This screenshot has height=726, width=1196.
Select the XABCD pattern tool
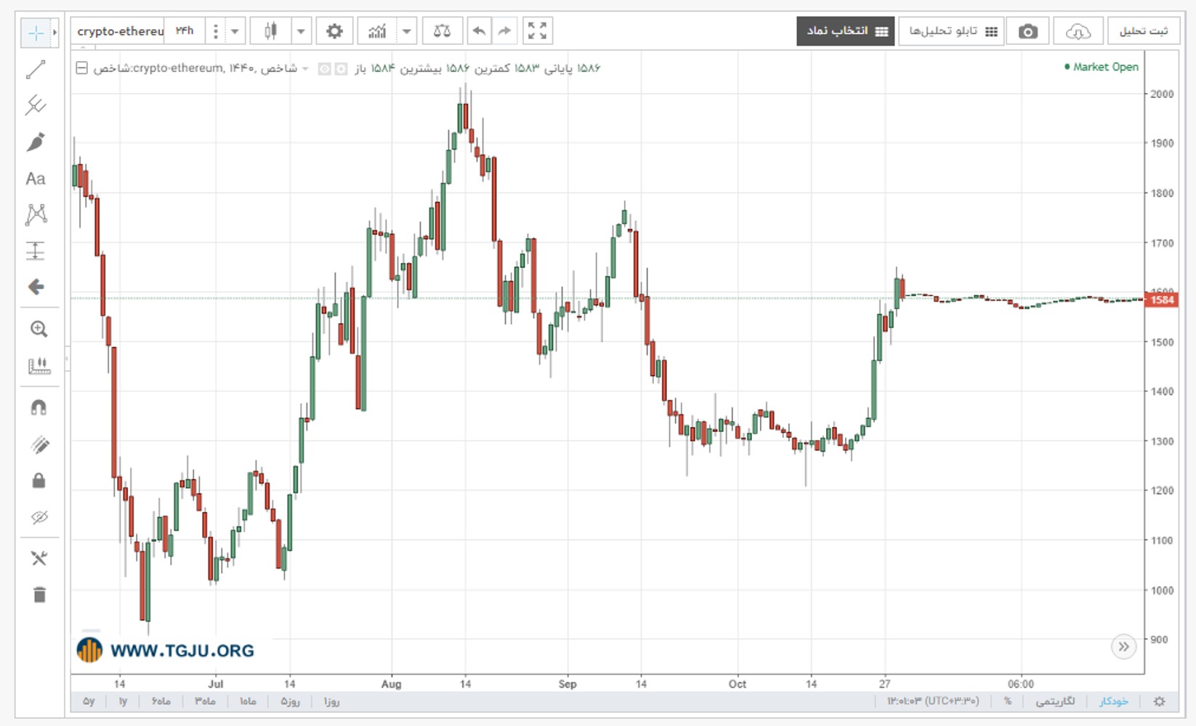pos(36,214)
